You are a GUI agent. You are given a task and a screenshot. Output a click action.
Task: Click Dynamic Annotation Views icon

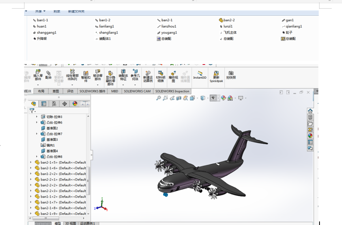pos(185,98)
